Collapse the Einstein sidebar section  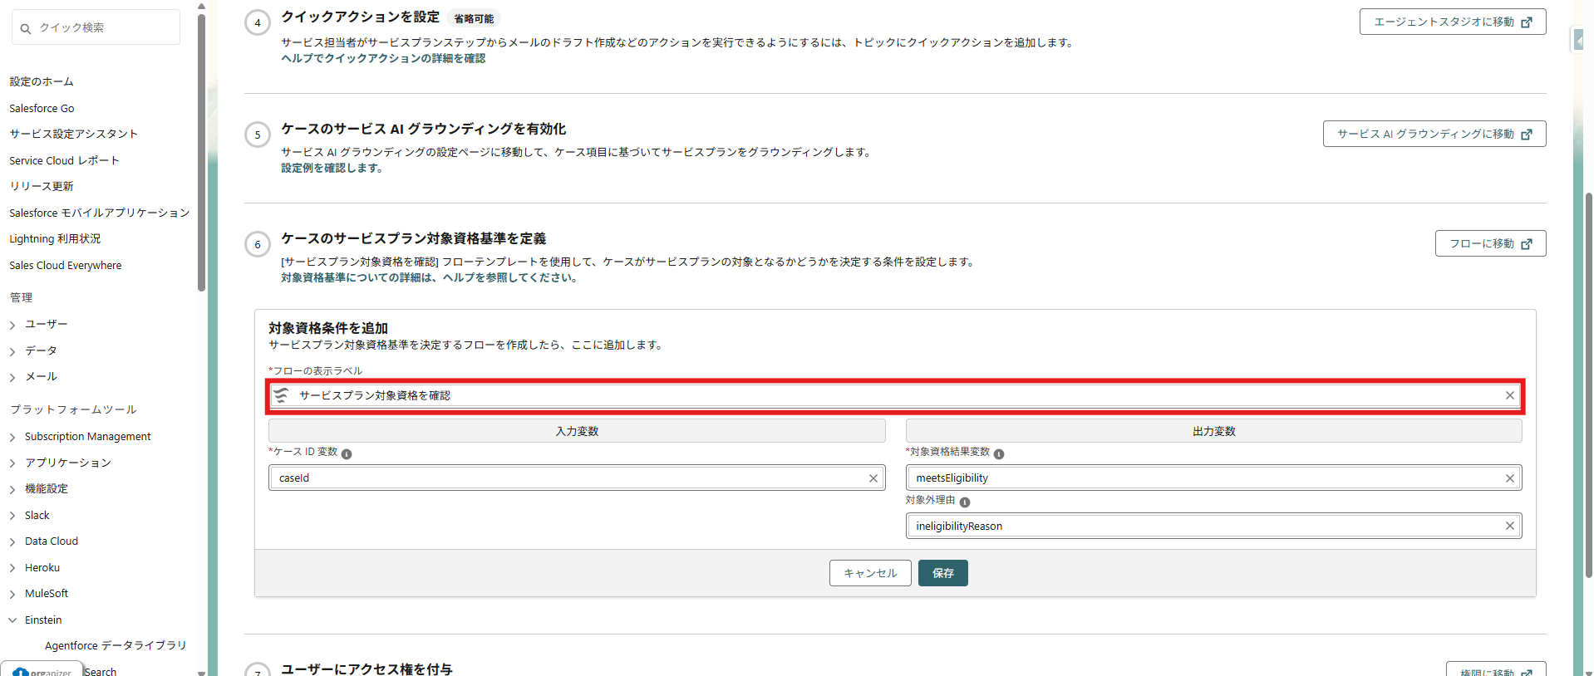tap(12, 620)
